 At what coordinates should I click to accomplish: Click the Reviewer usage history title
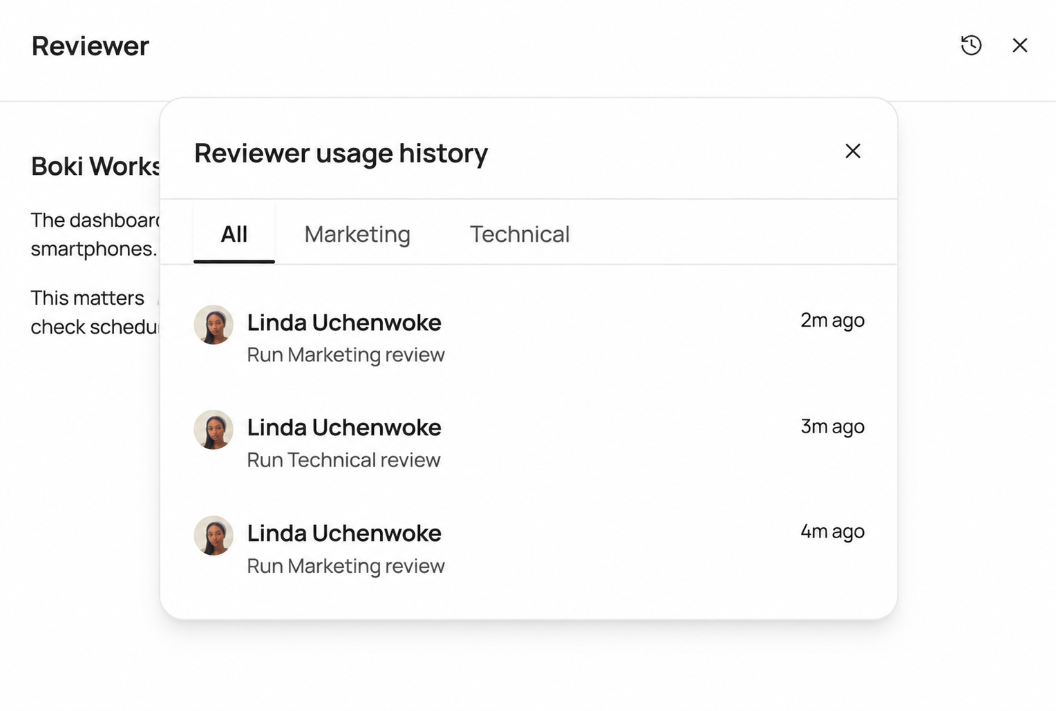(341, 153)
